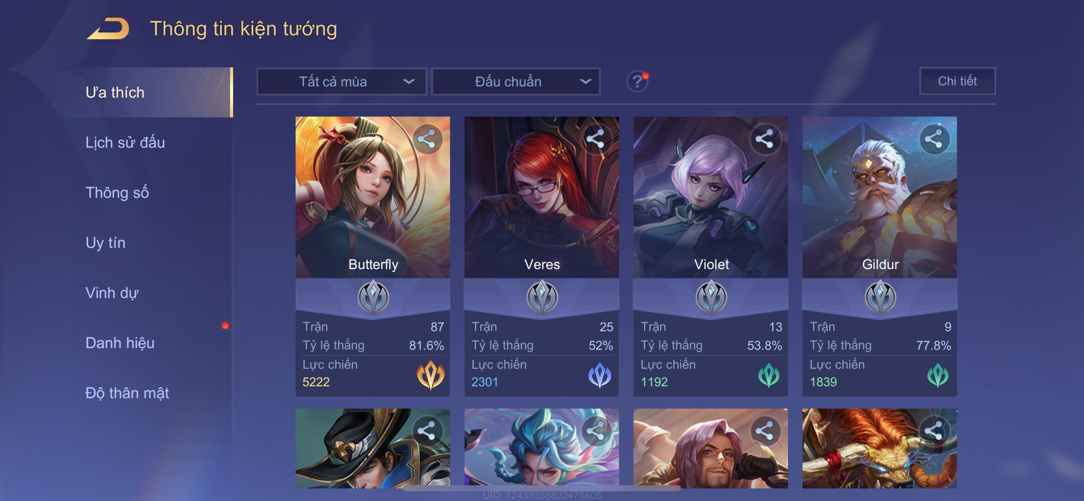
Task: Share the Gildur hero card
Action: tap(934, 139)
